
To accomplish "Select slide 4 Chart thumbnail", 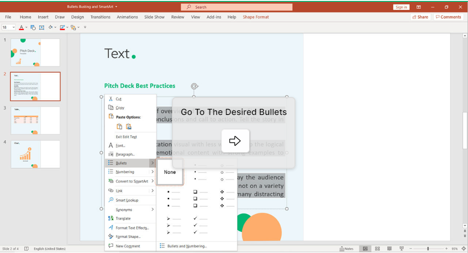I will pos(35,155).
